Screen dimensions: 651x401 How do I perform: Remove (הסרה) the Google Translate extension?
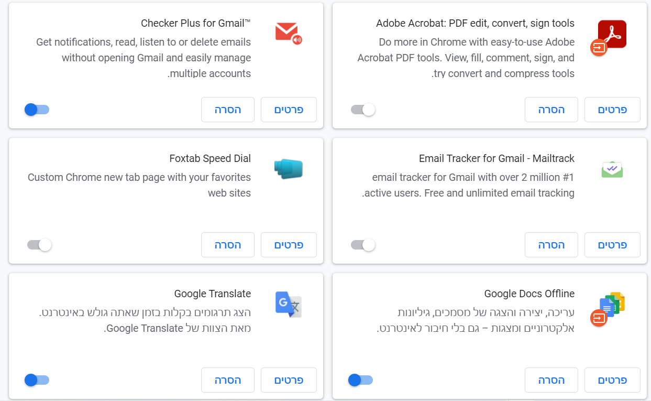coord(227,380)
